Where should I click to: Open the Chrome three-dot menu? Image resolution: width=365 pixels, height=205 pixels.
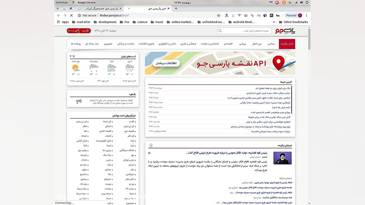pos(306,15)
